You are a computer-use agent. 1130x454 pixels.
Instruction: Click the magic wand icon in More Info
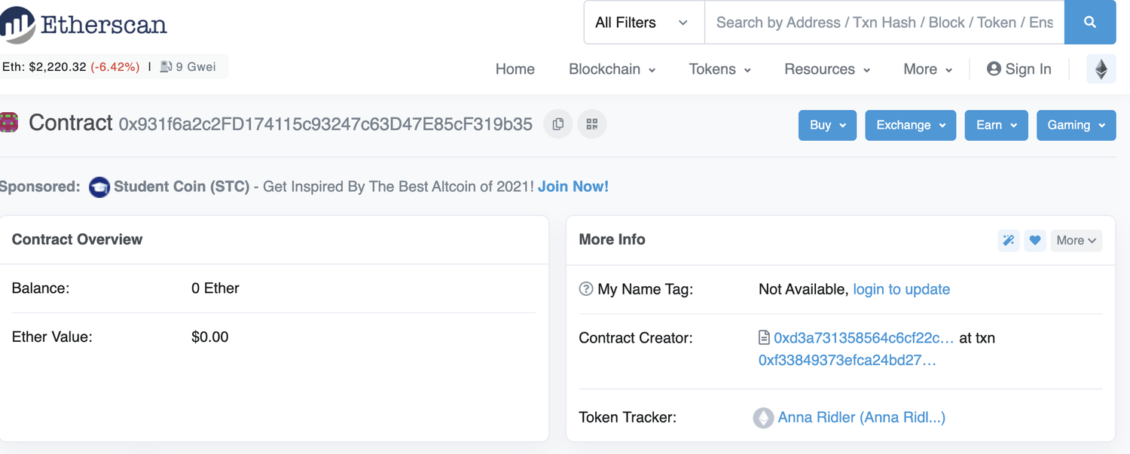click(1009, 240)
